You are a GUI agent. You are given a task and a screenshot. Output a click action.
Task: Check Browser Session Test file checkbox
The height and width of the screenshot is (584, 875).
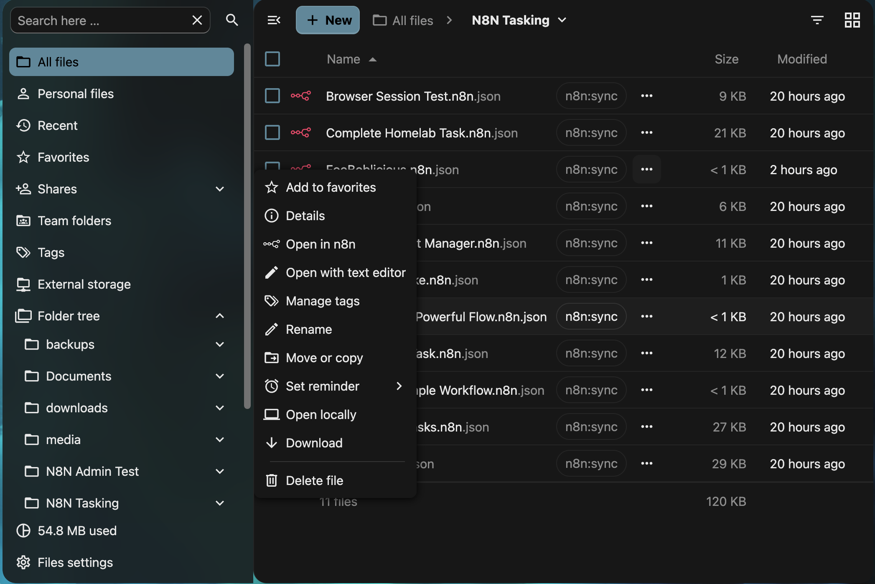tap(272, 96)
